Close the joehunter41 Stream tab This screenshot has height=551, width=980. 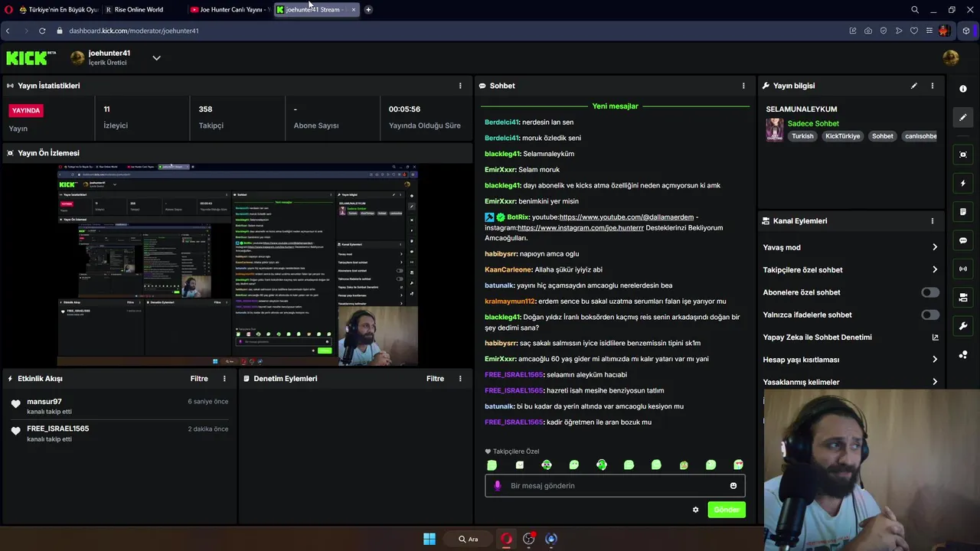pos(354,10)
